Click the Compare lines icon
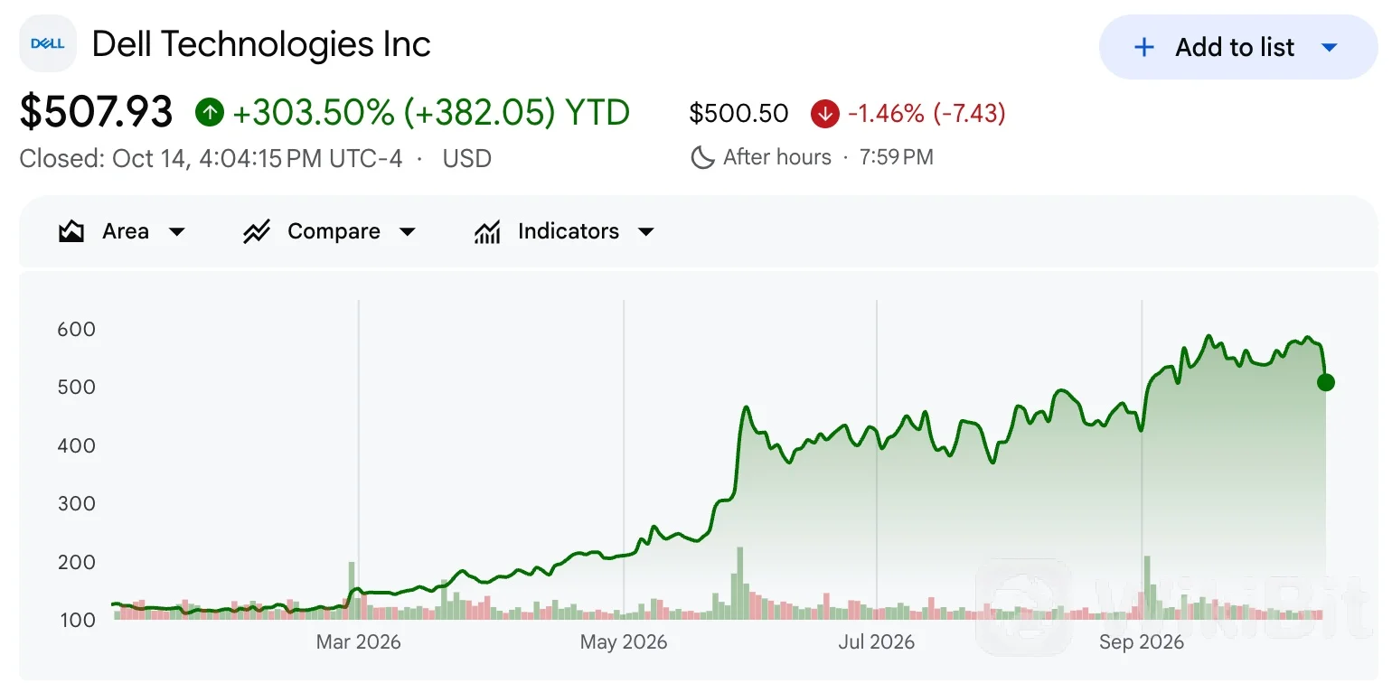 coord(257,231)
